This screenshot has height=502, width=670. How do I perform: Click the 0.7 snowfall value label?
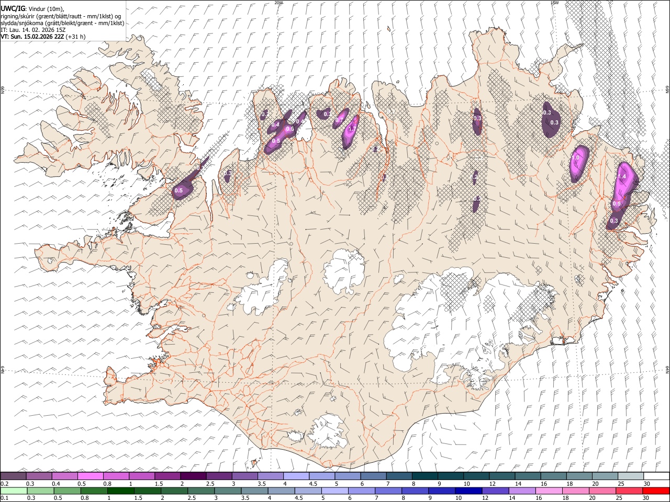tap(339, 120)
